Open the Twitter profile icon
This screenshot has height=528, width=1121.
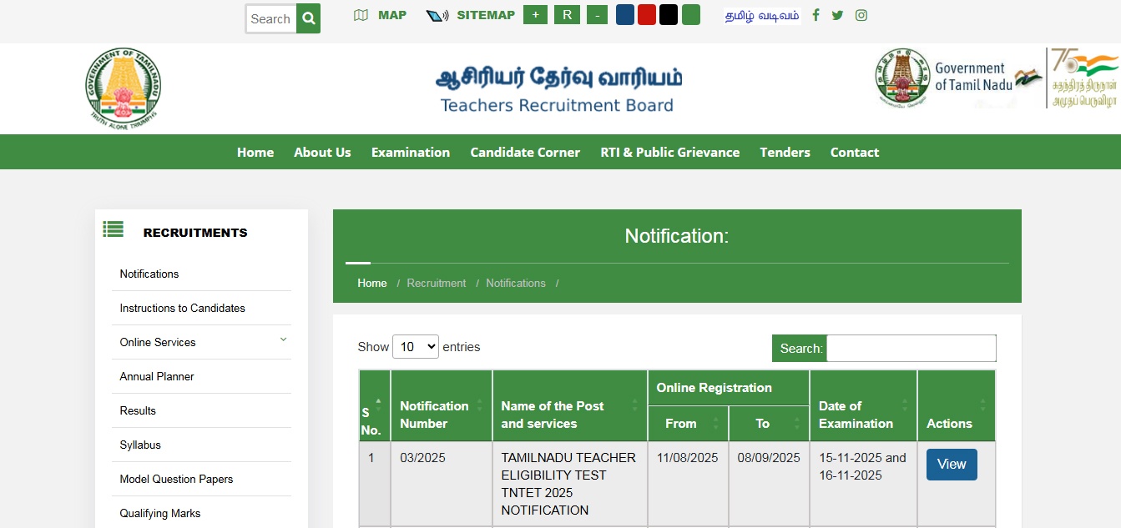click(837, 15)
